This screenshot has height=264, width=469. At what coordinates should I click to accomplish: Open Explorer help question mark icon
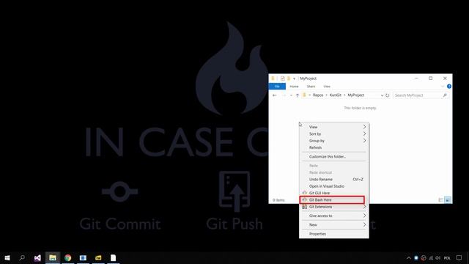tap(449, 87)
